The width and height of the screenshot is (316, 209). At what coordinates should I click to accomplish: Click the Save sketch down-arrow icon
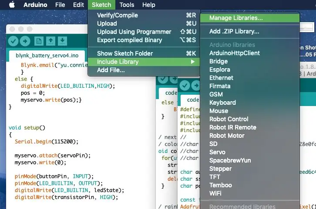[63, 41]
